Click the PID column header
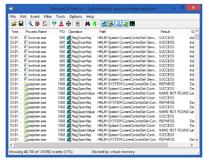The width and height of the screenshot is (204, 160). click(x=61, y=32)
